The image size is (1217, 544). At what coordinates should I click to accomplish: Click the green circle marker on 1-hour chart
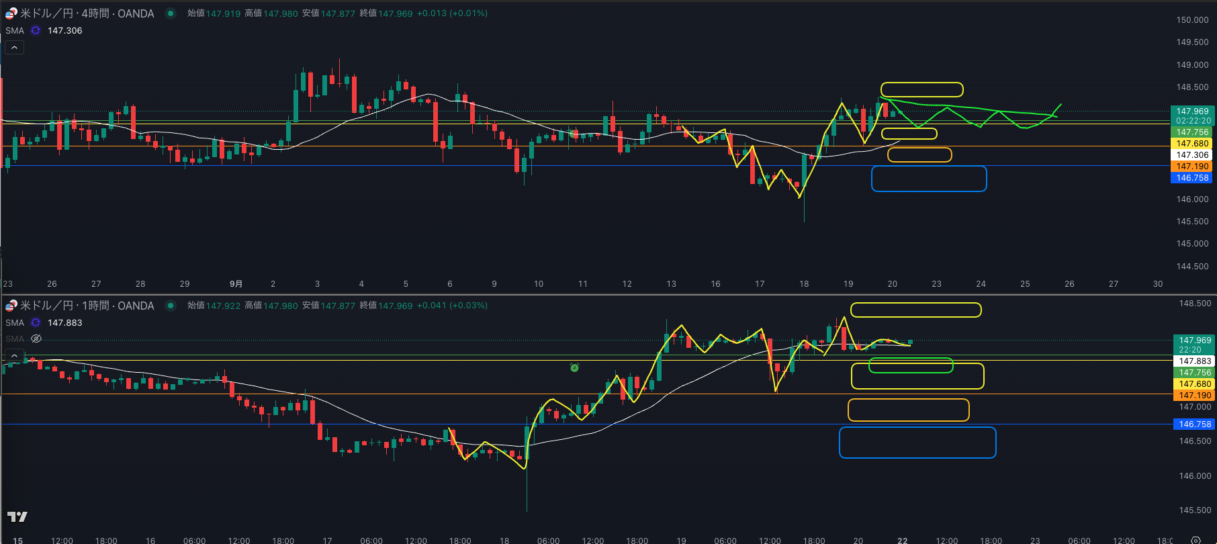pos(574,367)
